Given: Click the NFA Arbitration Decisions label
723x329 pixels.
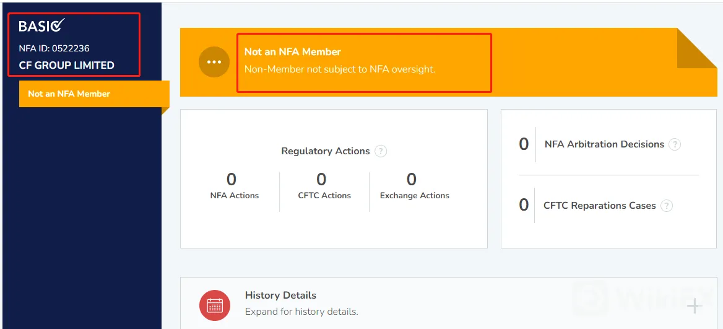Looking at the screenshot, I should tap(604, 144).
